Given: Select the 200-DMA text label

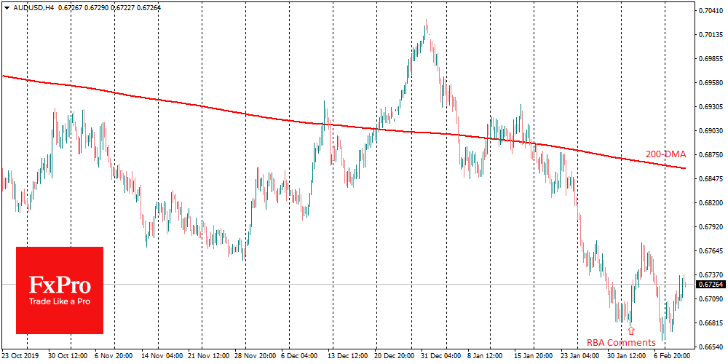Looking at the screenshot, I should (x=665, y=154).
